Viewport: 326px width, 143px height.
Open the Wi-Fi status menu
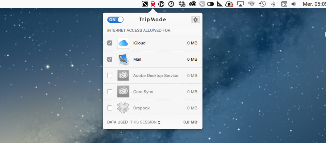pos(252,4)
